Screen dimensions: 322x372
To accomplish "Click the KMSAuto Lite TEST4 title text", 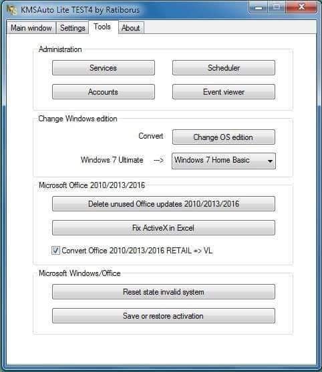I will tap(80, 10).
